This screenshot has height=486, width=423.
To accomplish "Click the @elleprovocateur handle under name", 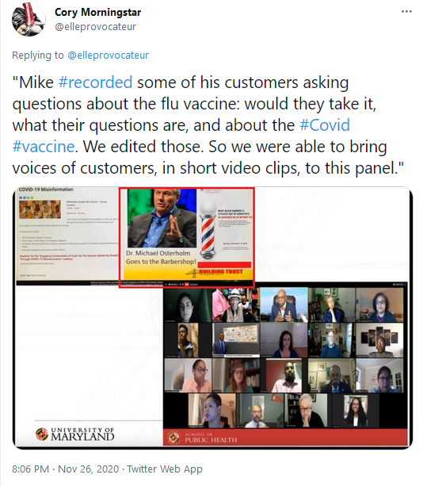I will pos(95,27).
